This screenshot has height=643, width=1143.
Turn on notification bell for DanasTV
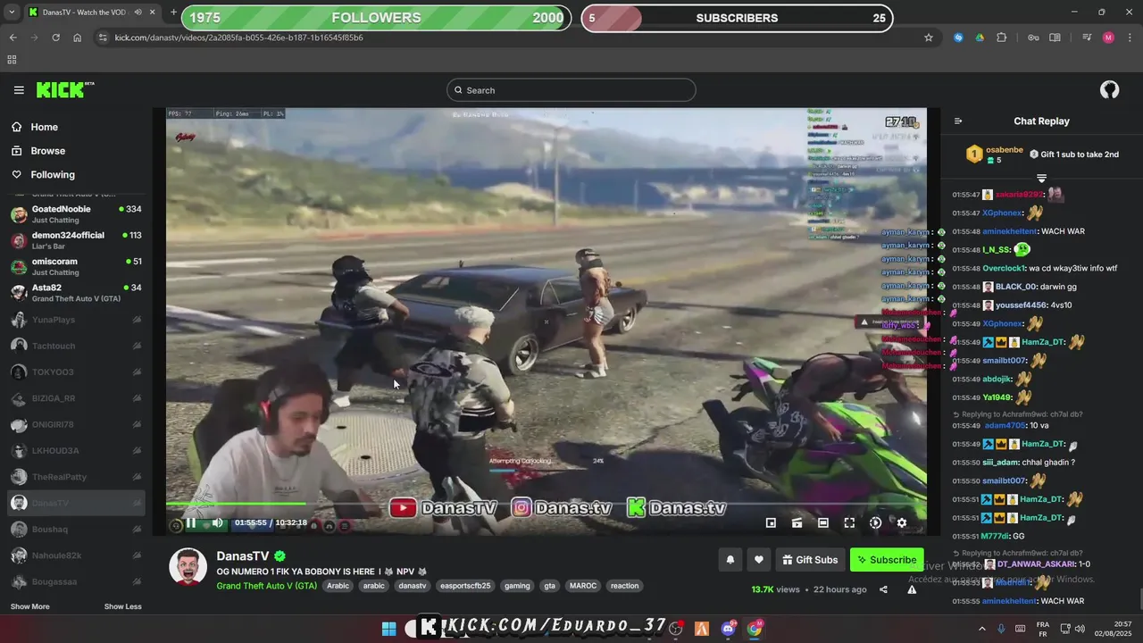tap(730, 560)
